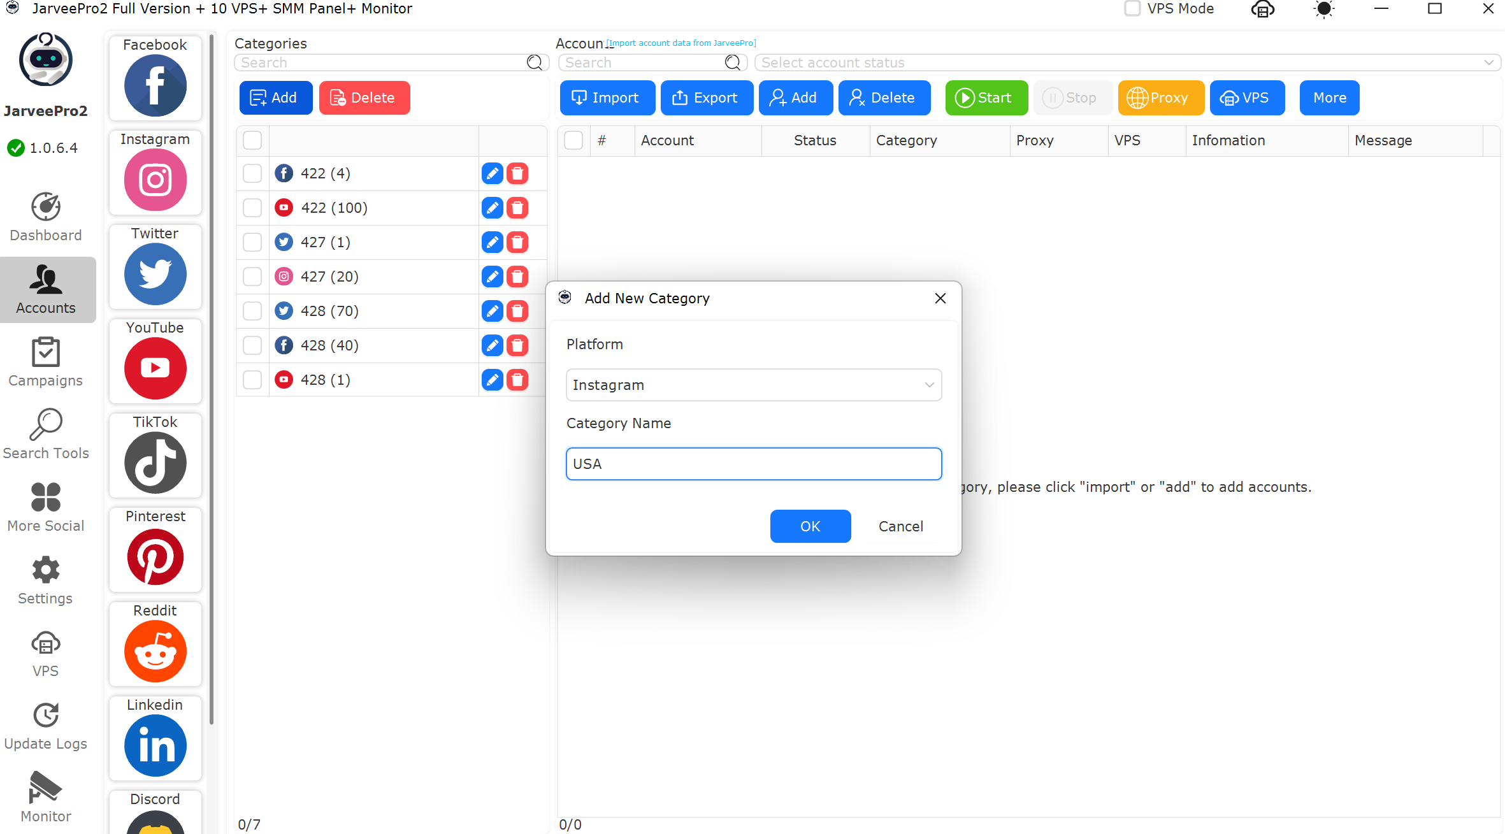The width and height of the screenshot is (1505, 834).
Task: Delete the 422 (100) category with trash icon
Action: point(517,208)
